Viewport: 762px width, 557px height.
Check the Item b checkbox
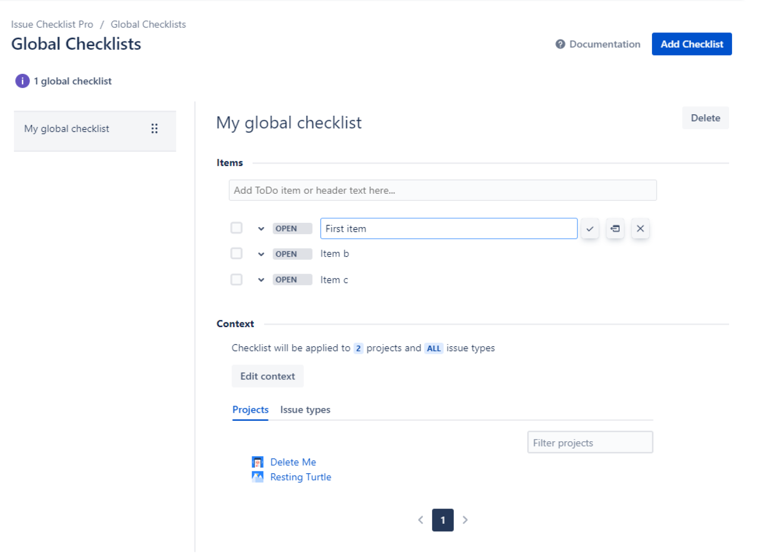(x=236, y=253)
